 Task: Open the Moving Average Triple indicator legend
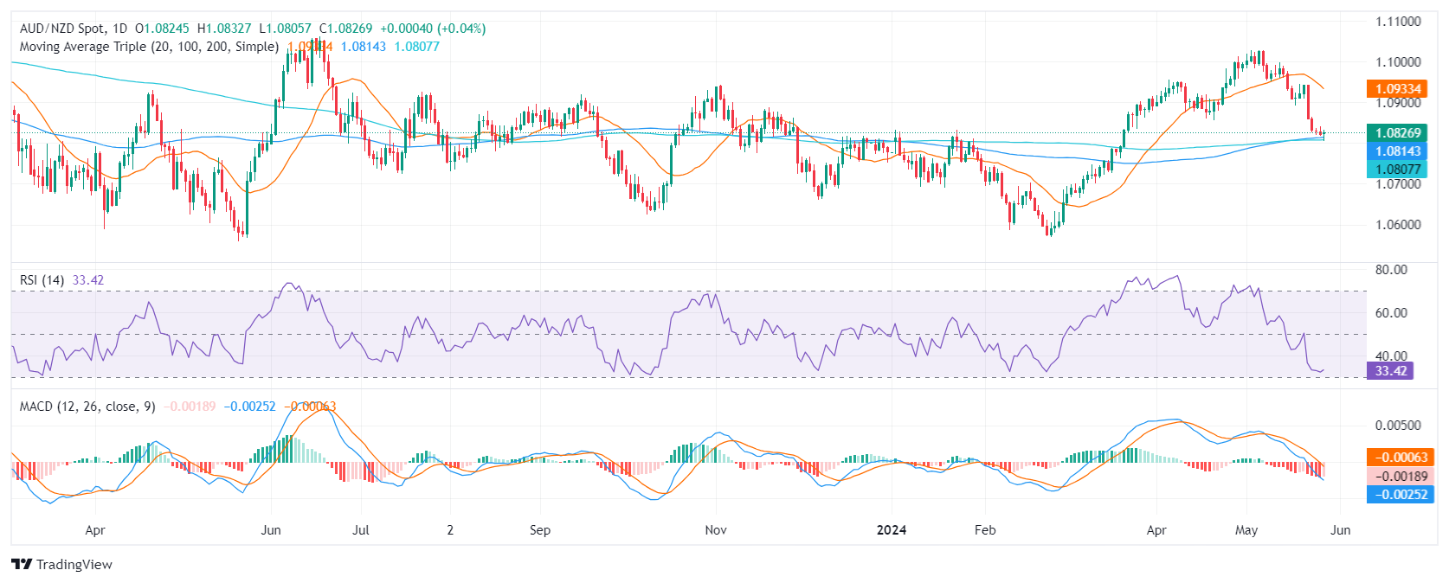click(149, 47)
